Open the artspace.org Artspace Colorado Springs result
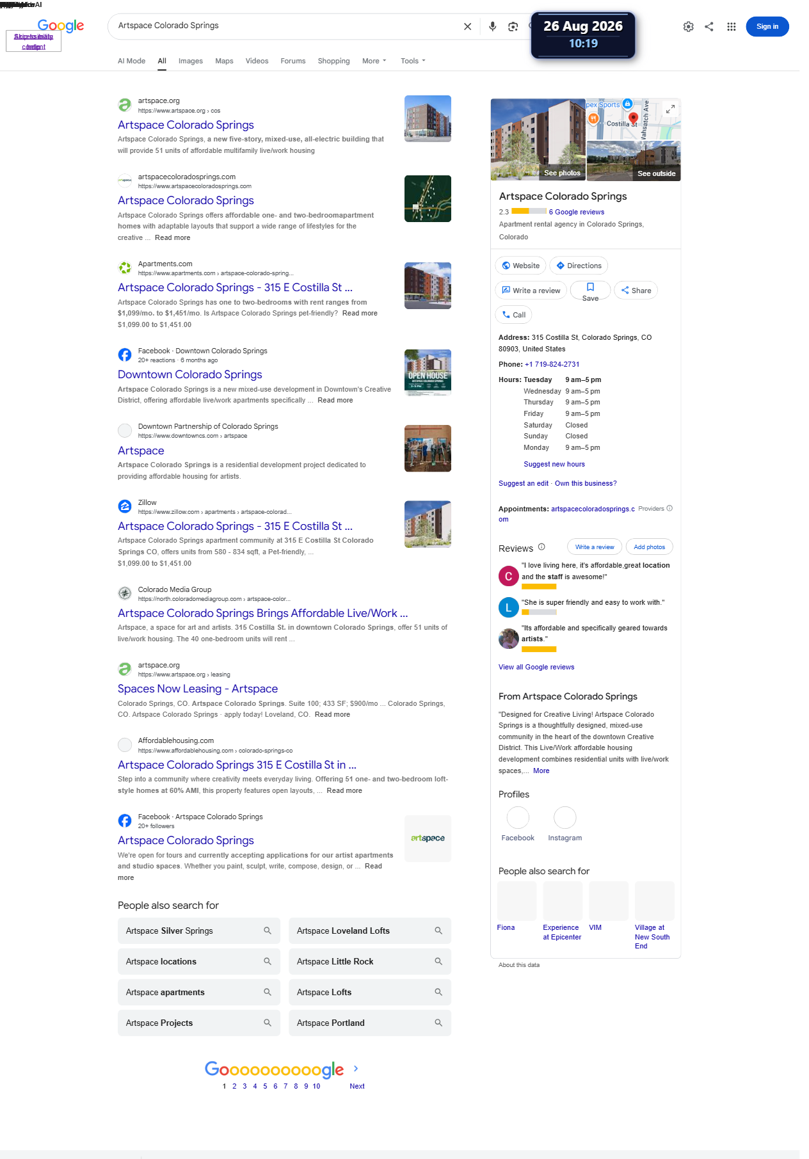The height and width of the screenshot is (1159, 809). point(186,125)
